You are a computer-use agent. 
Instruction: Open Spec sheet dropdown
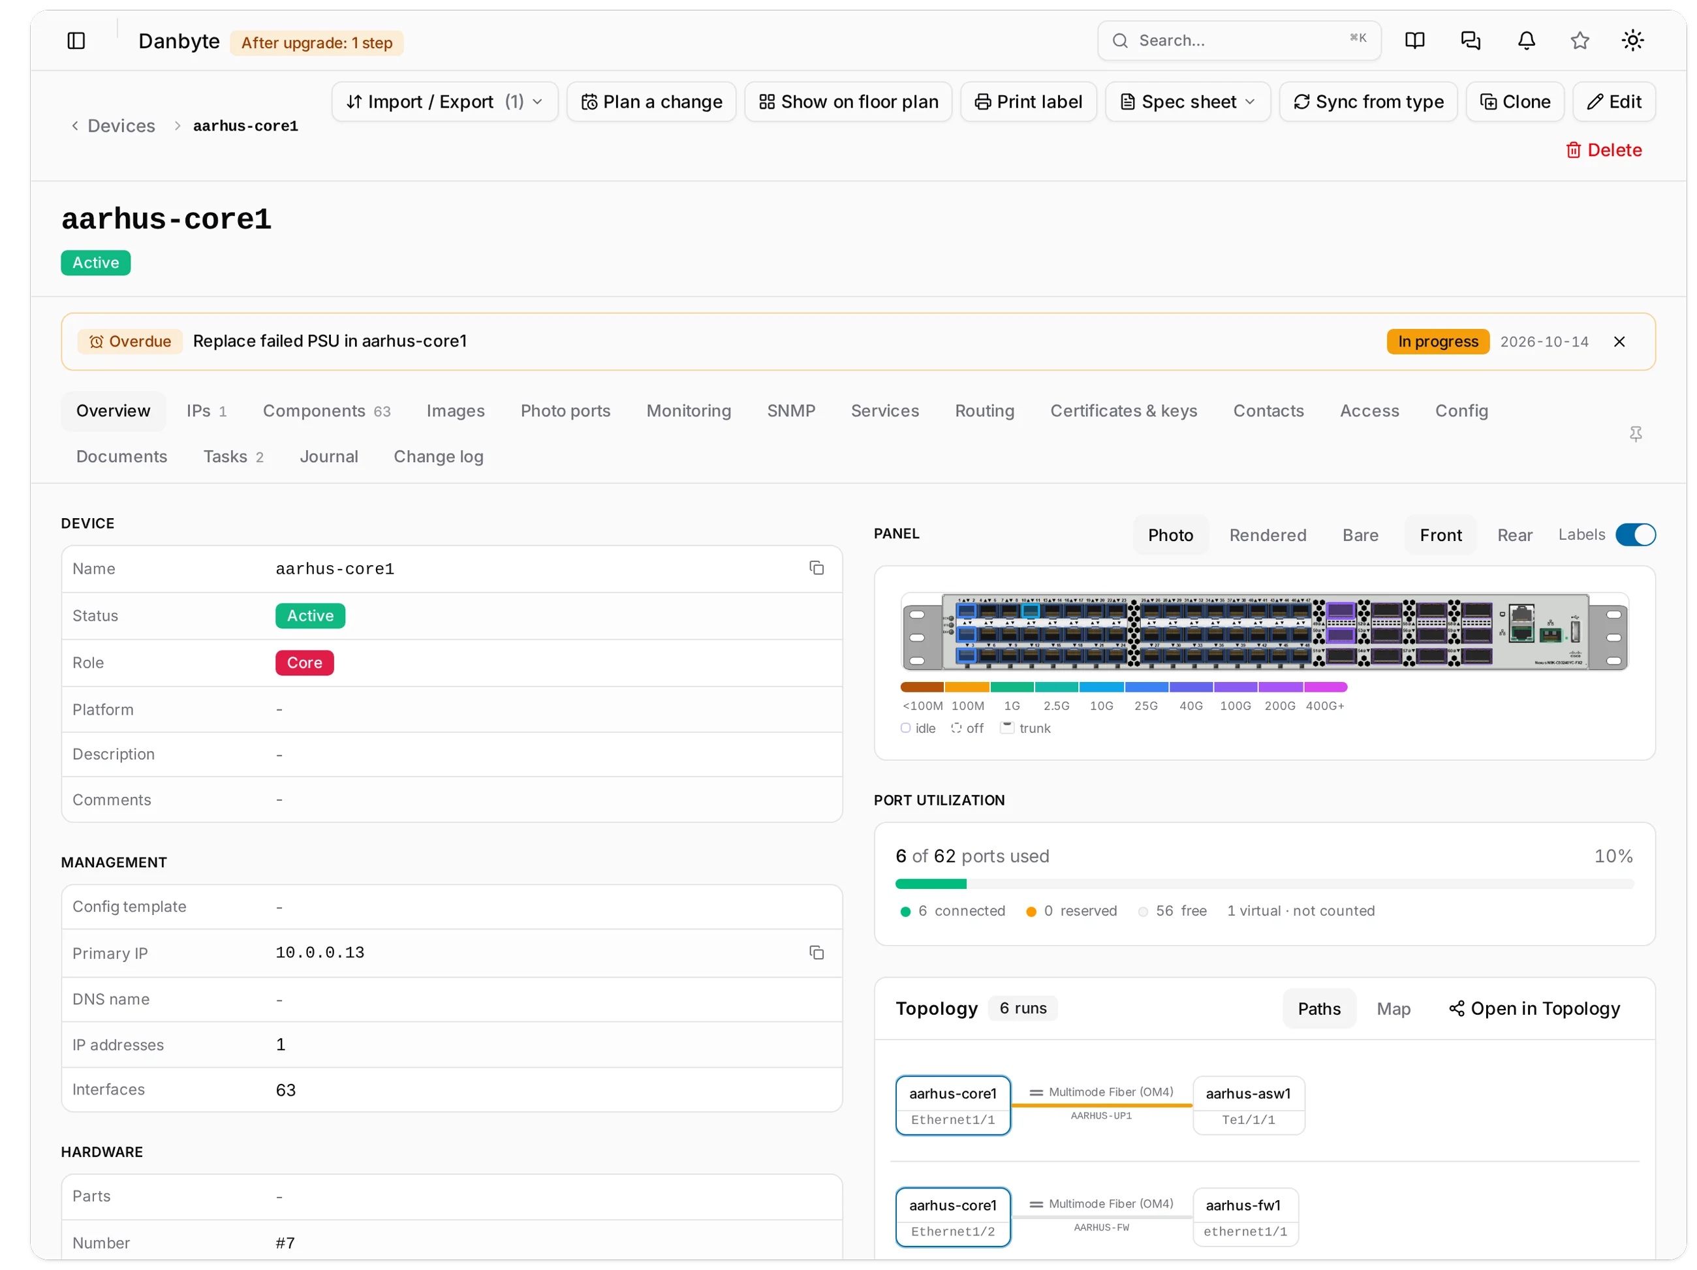(1188, 102)
